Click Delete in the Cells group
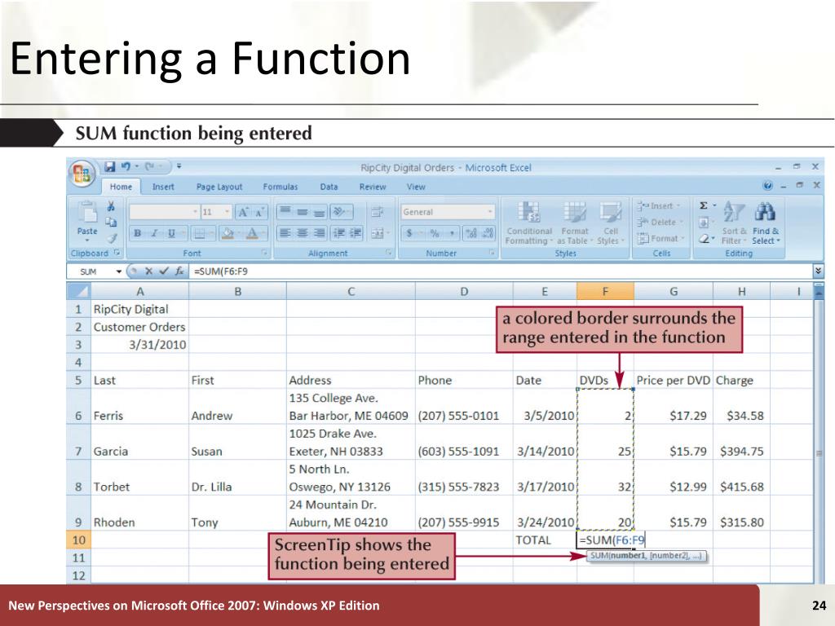835x626 pixels. click(x=659, y=223)
